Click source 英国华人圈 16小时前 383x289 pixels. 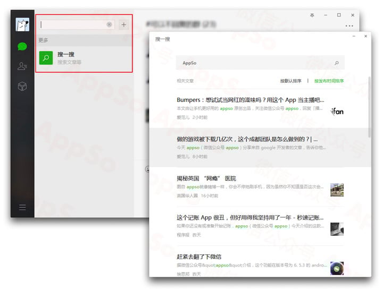point(197,195)
